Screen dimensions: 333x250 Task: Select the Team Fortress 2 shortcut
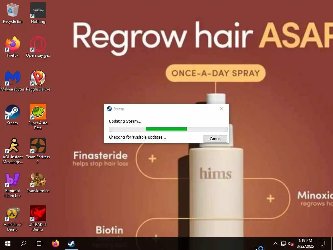point(38,151)
